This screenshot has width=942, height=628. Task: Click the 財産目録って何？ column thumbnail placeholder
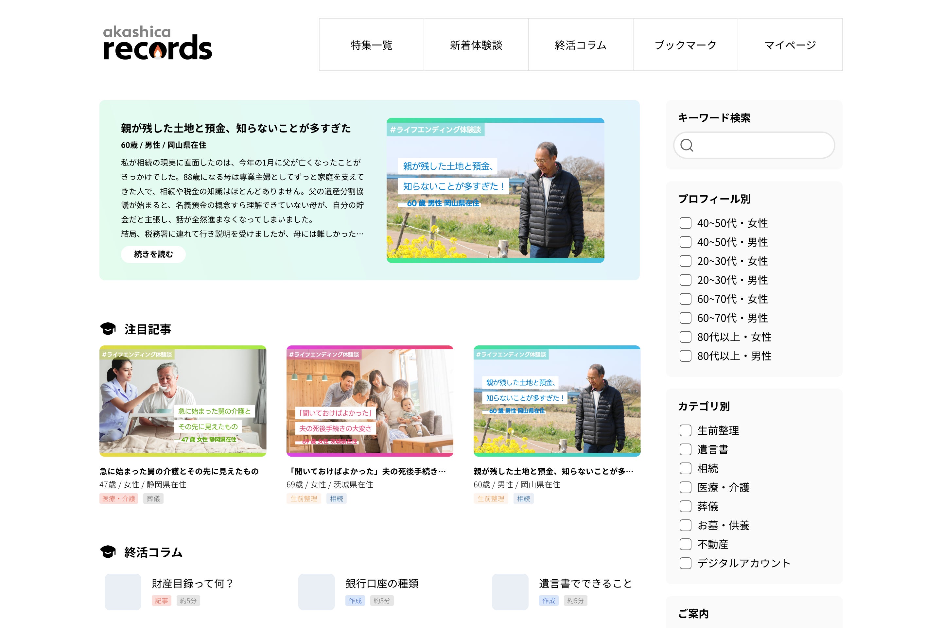coord(123,592)
